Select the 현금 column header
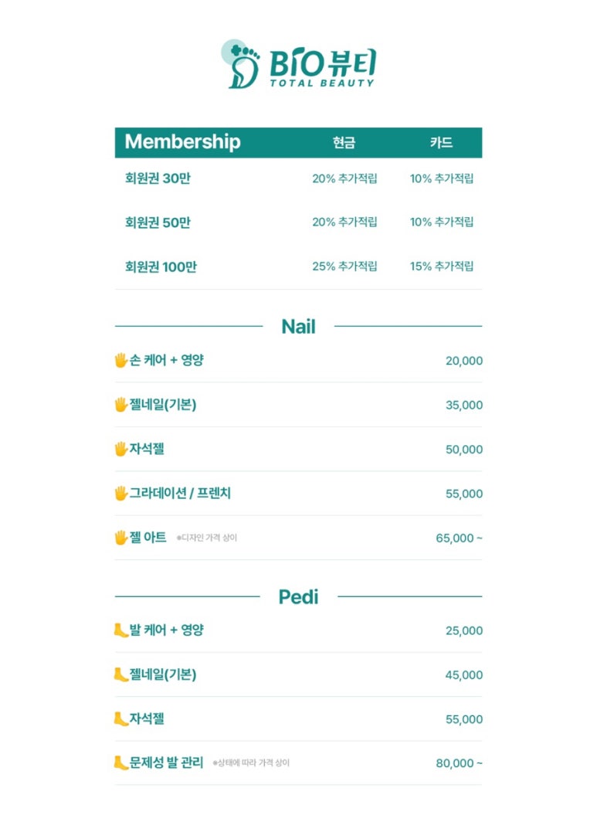Image resolution: width=597 pixels, height=815 pixels. coord(344,142)
